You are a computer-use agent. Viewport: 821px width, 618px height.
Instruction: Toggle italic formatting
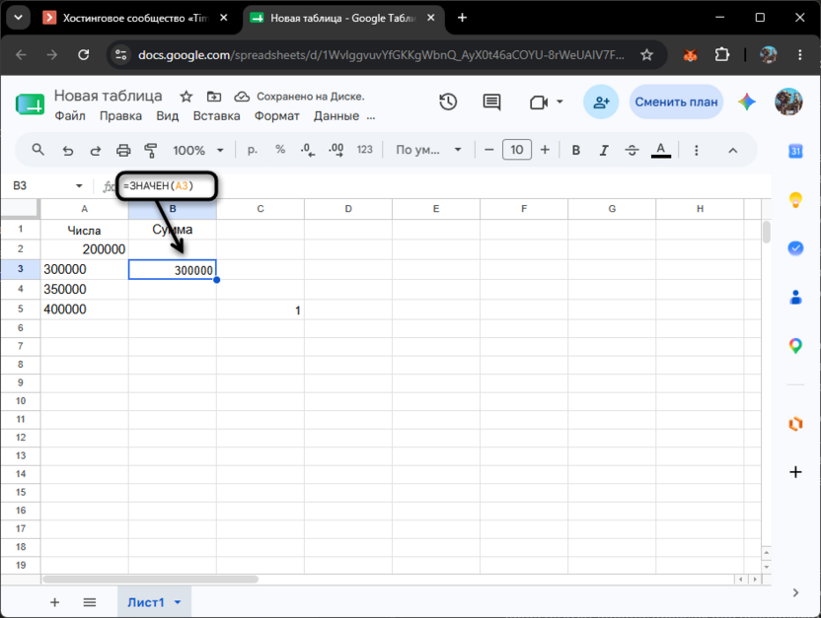coord(604,150)
